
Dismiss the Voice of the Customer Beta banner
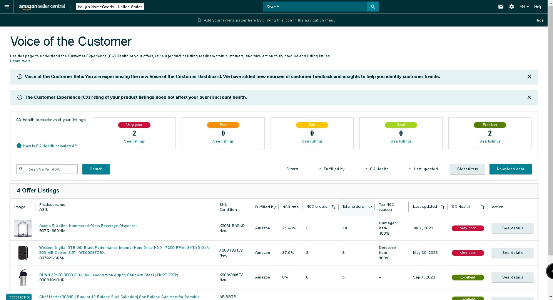pos(529,76)
